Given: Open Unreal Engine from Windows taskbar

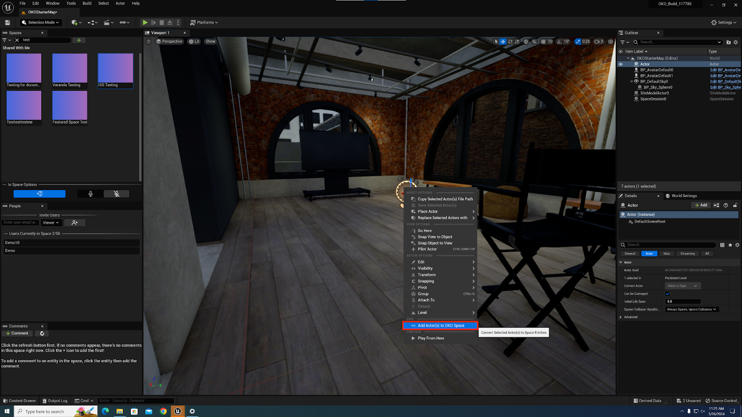Looking at the screenshot, I should pyautogui.click(x=178, y=411).
